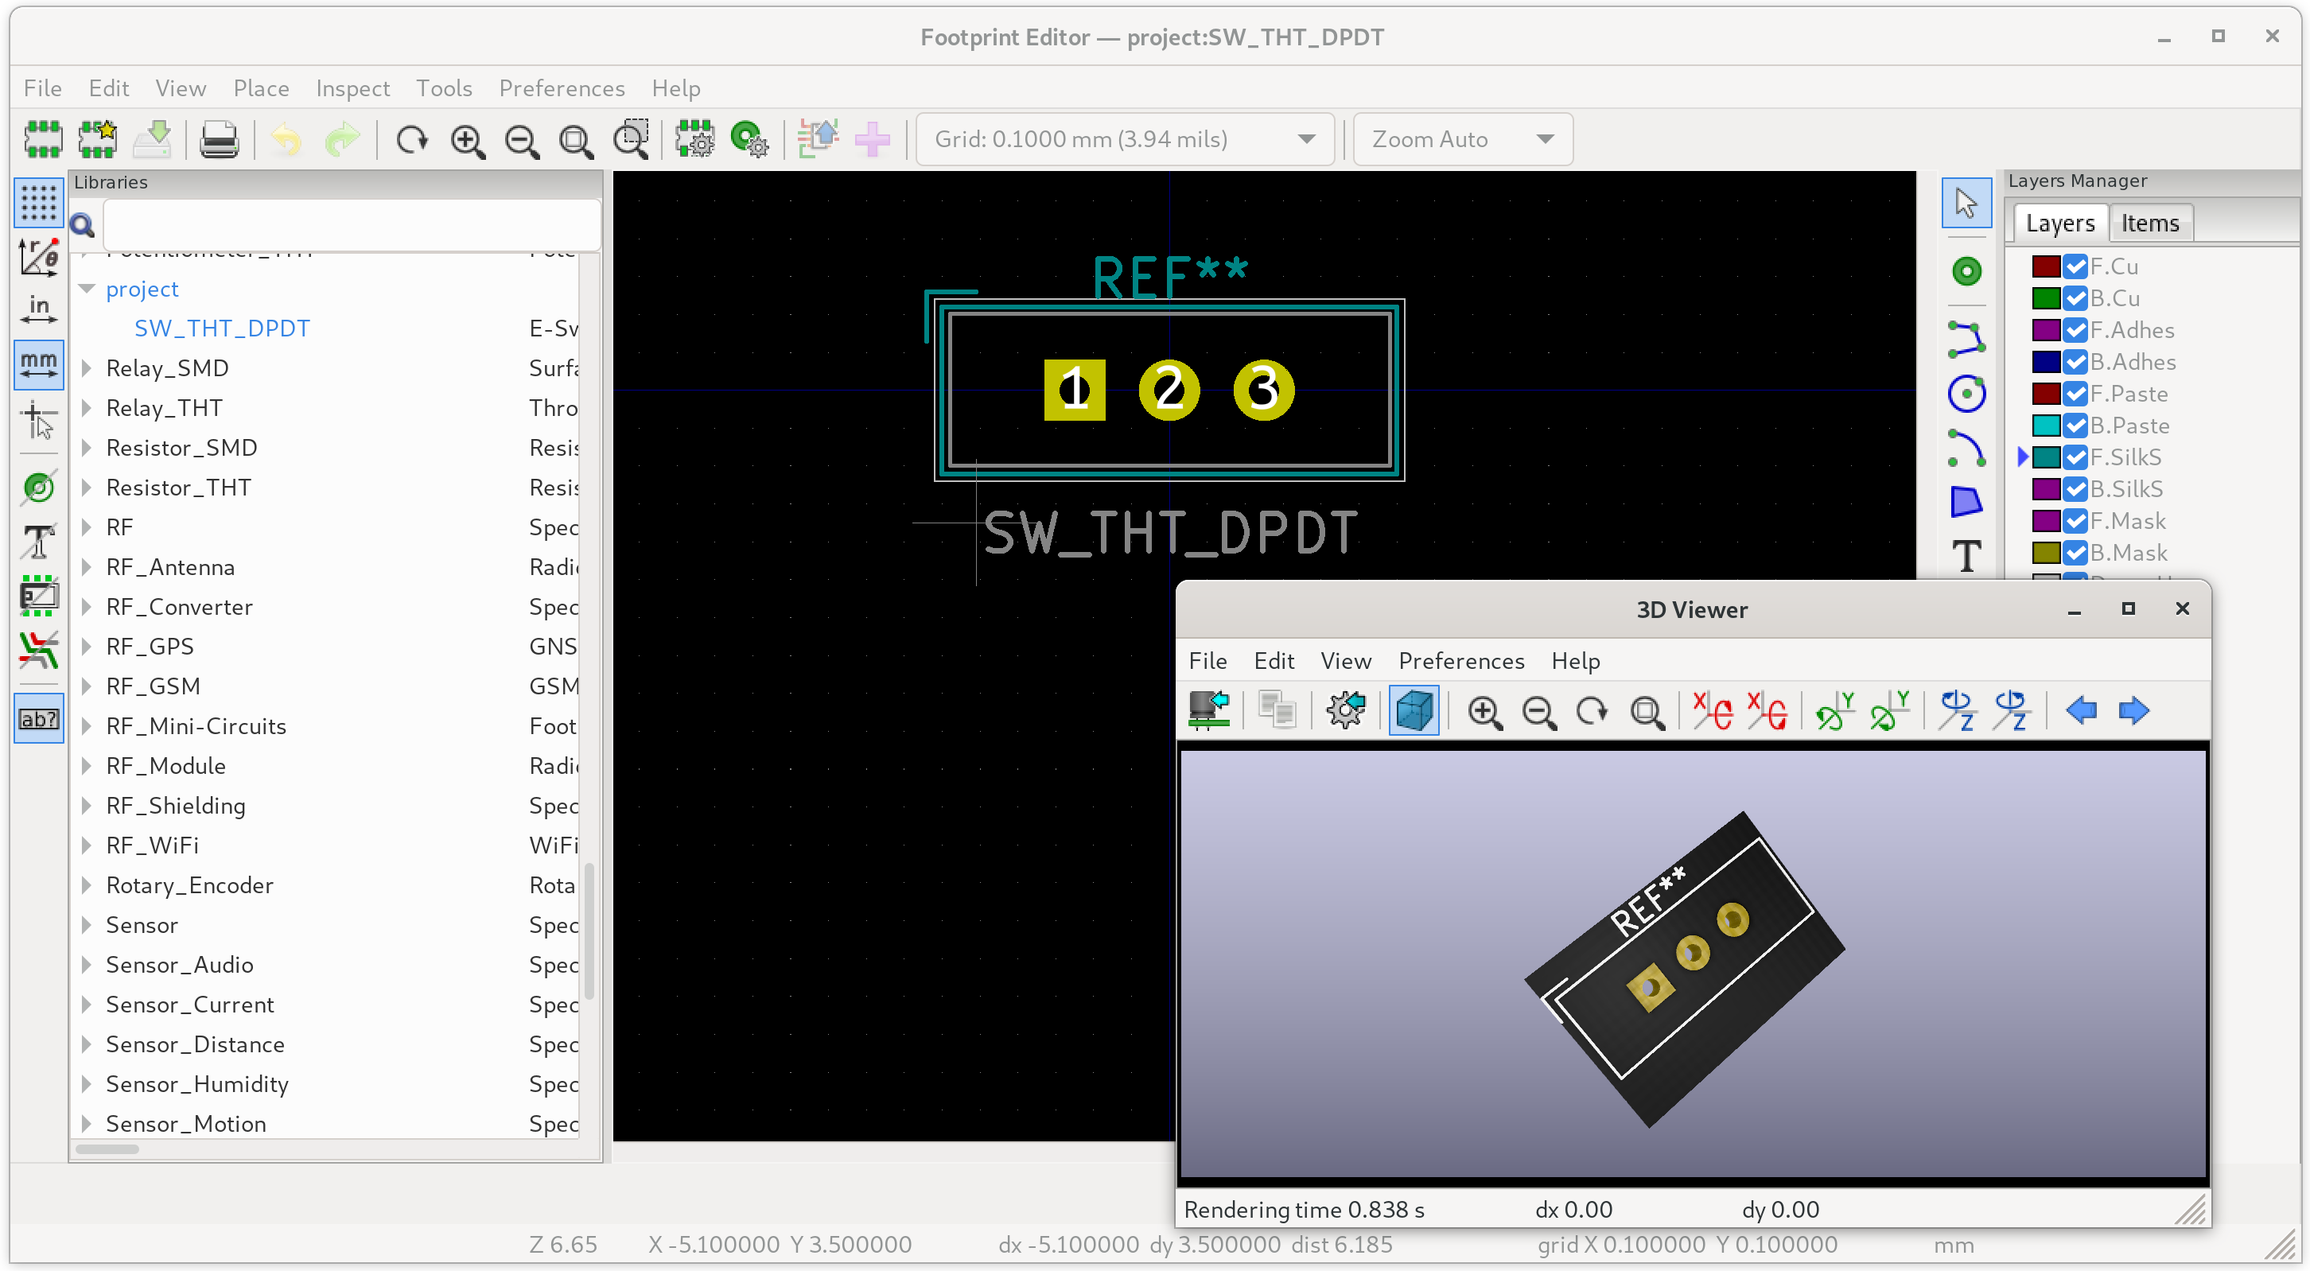
Task: Open the Inspect menu
Action: (x=352, y=87)
